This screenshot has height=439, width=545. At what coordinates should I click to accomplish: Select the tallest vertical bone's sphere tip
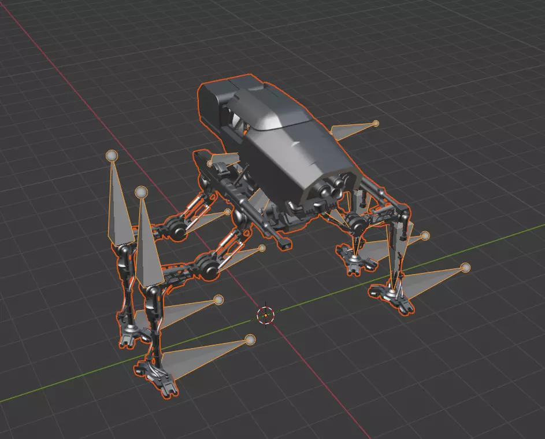(112, 156)
